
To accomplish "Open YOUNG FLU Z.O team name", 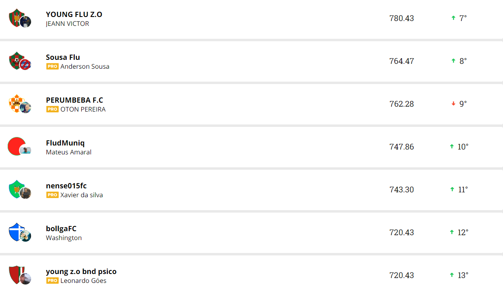I will coord(74,15).
